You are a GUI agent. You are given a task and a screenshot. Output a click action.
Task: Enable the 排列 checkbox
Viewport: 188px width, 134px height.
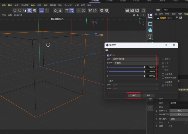tap(108, 81)
